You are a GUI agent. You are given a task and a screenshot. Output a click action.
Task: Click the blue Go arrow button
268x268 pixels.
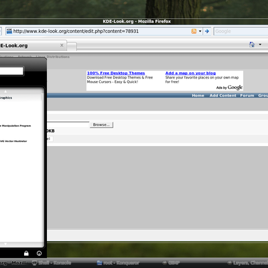tap(207, 31)
